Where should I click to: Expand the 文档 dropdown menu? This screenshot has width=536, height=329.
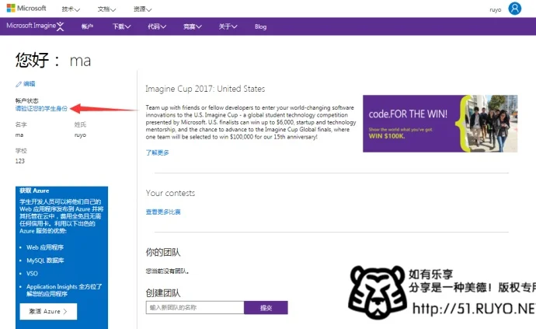106,9
